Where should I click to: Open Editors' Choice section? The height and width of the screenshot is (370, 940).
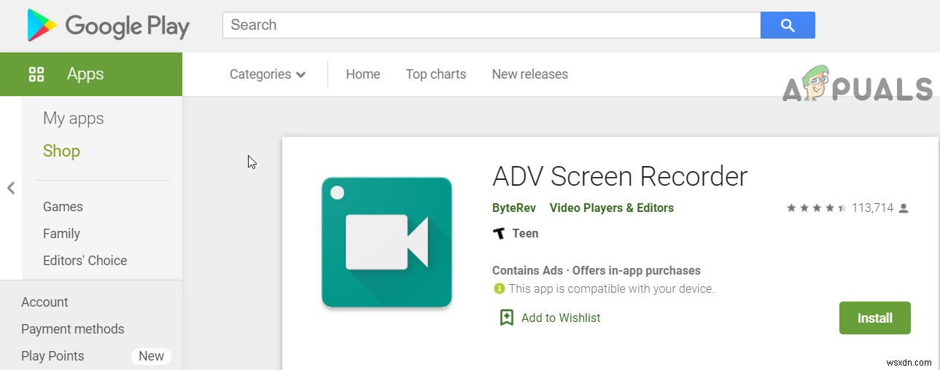coord(85,261)
